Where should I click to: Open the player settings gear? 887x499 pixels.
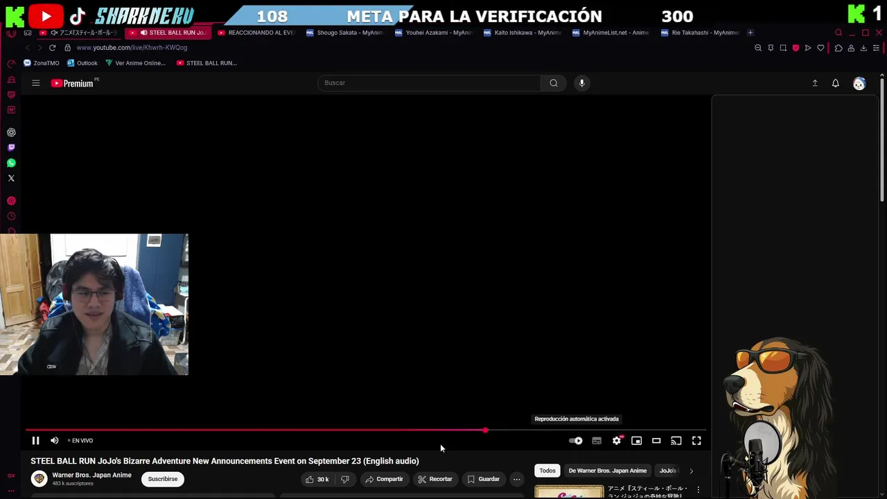[617, 441]
